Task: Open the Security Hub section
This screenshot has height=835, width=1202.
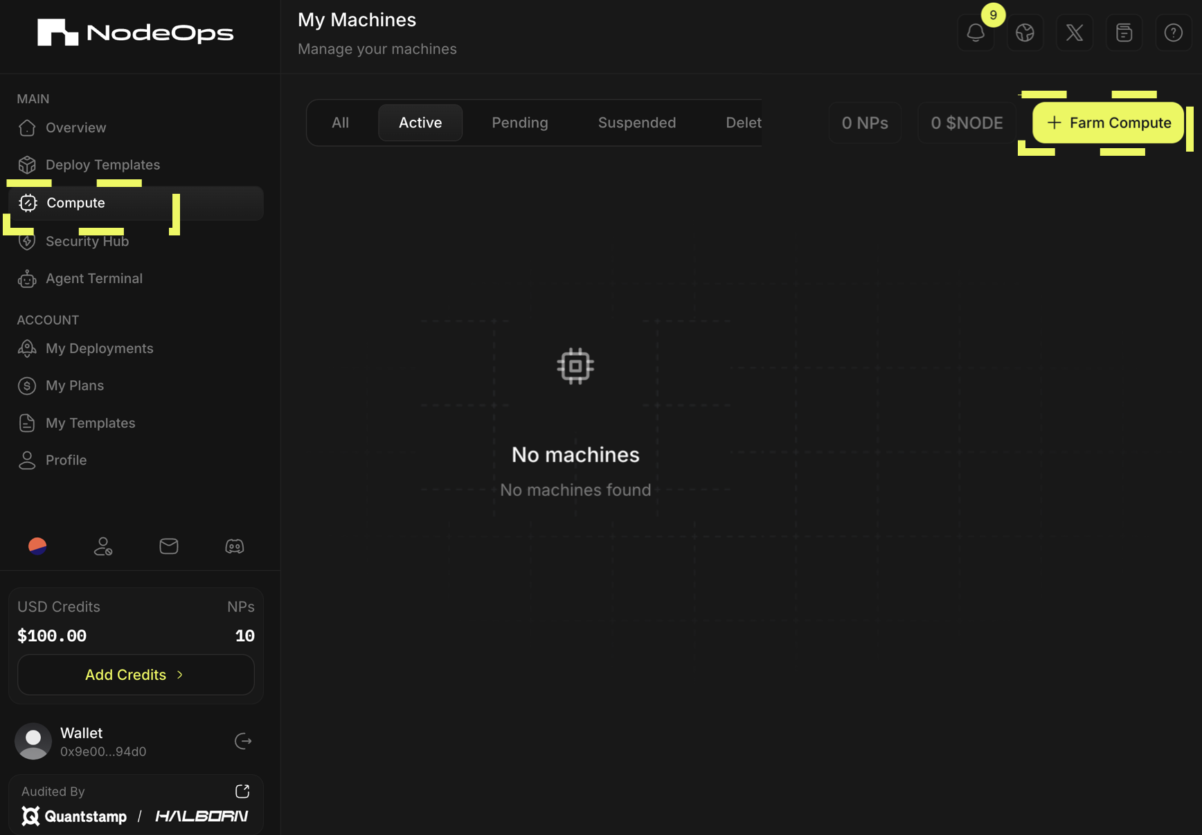Action: pyautogui.click(x=87, y=241)
